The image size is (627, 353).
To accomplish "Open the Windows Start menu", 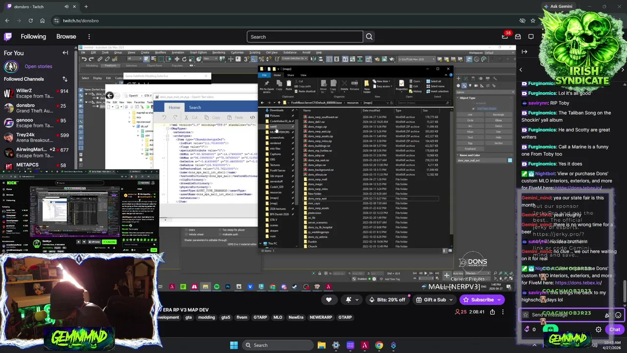I will [x=234, y=345].
